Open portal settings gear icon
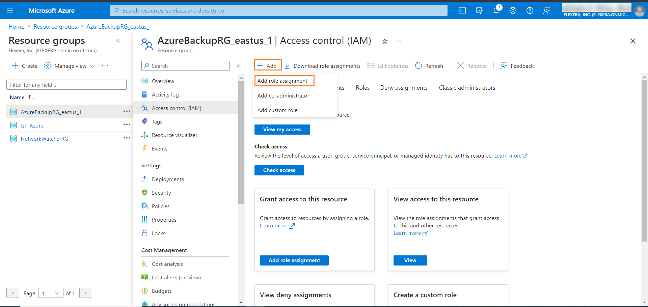The height and width of the screenshot is (307, 648). (513, 10)
